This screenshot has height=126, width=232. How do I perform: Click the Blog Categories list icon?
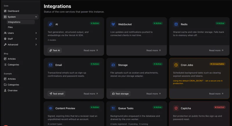point(5,65)
